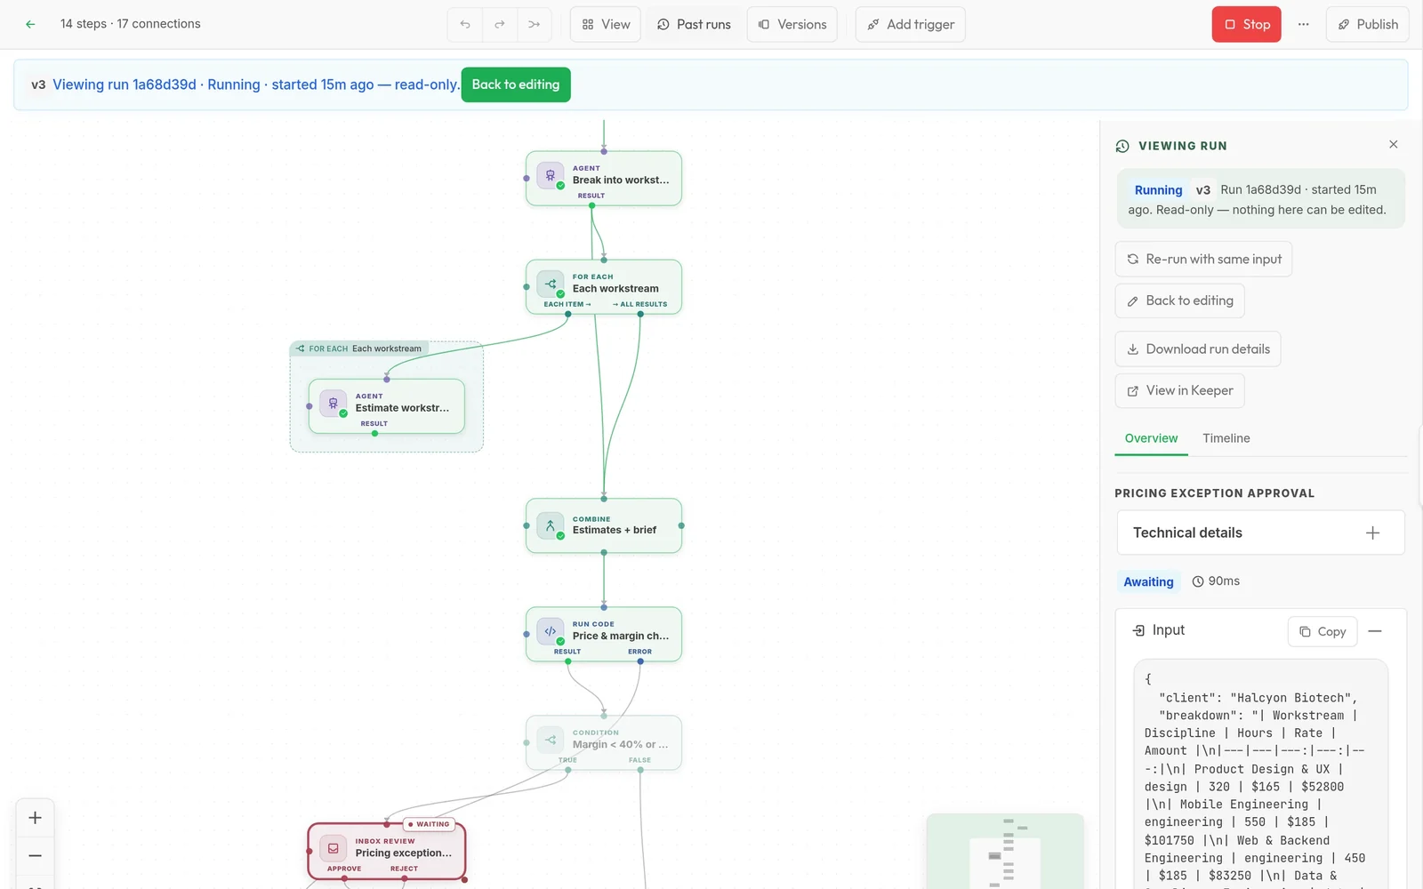This screenshot has height=889, width=1423.
Task: Select the Overview tab
Action: click(x=1151, y=438)
